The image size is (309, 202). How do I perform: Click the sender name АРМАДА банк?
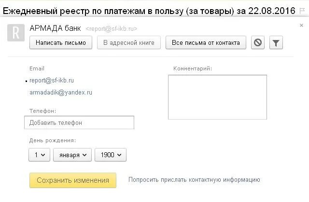[x=55, y=28]
